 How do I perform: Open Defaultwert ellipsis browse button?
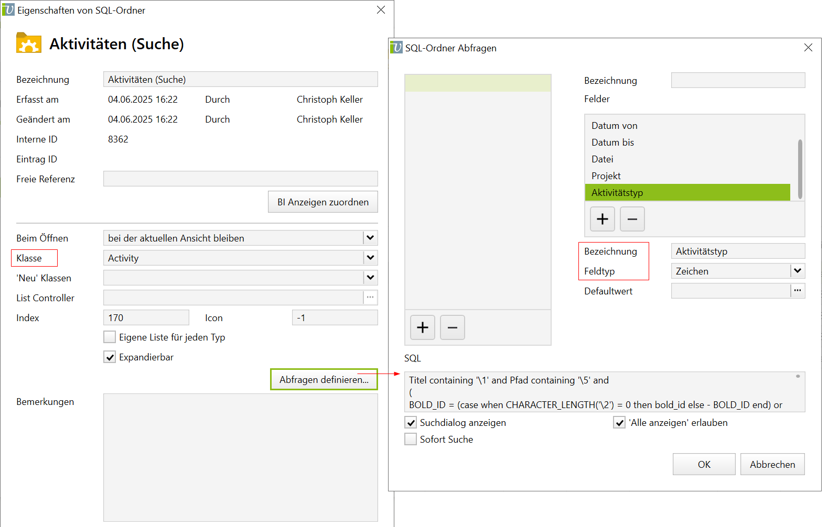[x=797, y=291]
